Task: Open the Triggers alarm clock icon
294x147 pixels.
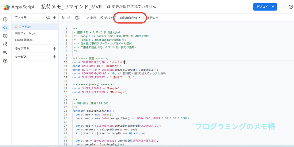Action: (x=5, y=44)
